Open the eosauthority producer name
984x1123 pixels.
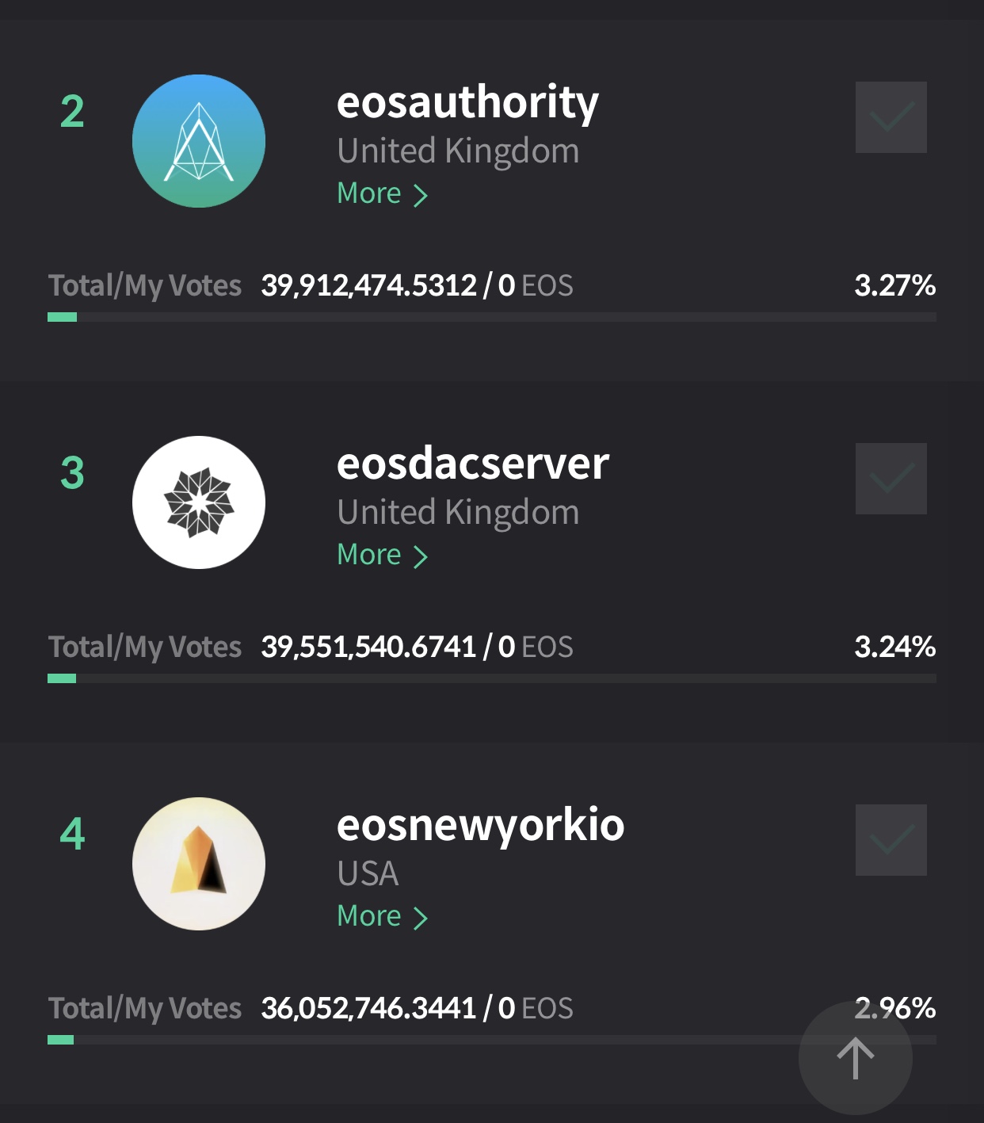coord(467,103)
